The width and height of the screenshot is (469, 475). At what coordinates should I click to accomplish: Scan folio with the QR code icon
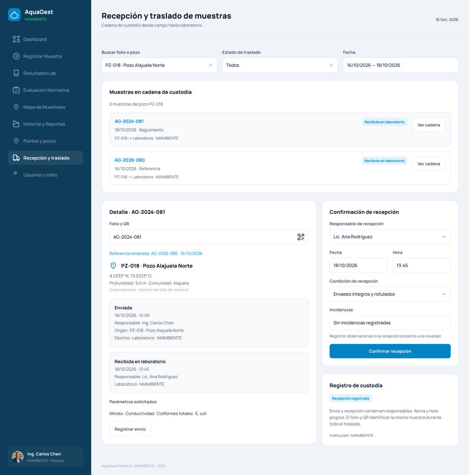pyautogui.click(x=301, y=237)
